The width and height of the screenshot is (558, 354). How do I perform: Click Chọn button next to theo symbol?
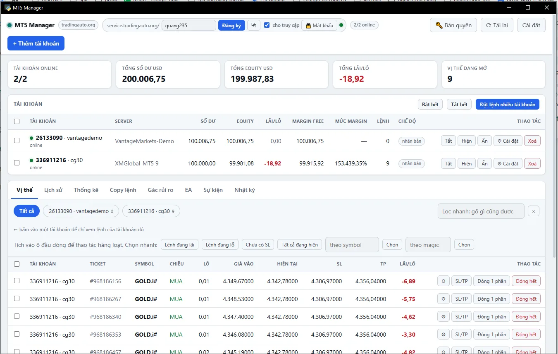tap(392, 244)
